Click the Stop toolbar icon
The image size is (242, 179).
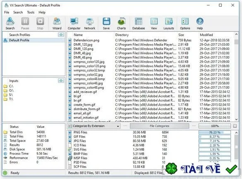(40, 24)
